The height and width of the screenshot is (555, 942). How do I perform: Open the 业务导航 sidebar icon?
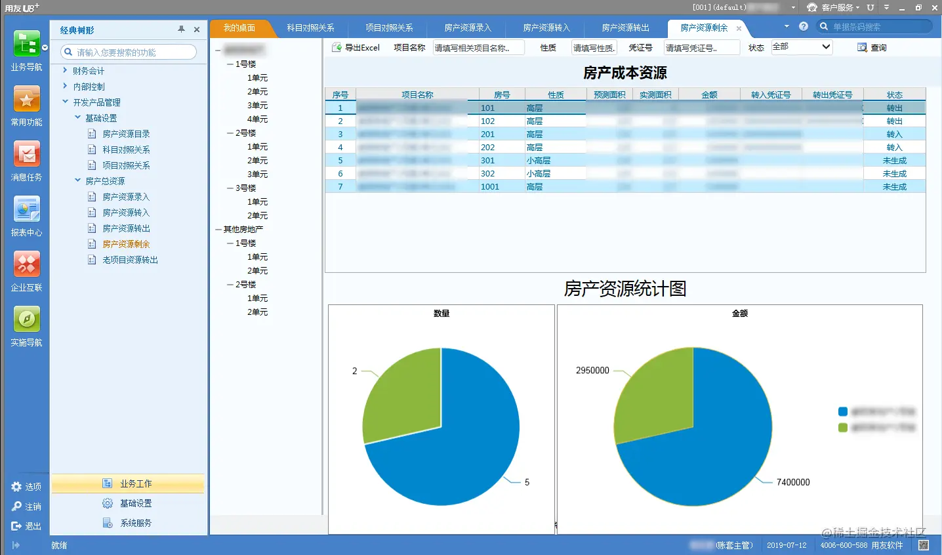tap(26, 44)
